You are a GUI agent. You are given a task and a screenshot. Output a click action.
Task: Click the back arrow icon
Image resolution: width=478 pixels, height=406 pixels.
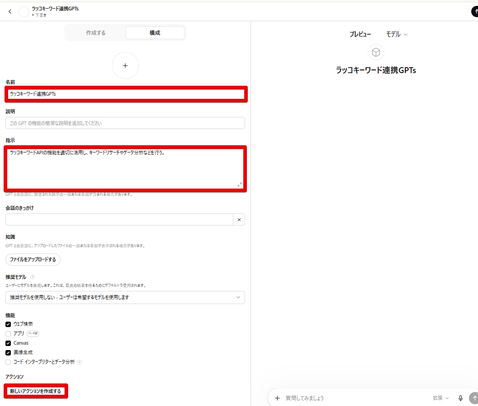[10, 12]
